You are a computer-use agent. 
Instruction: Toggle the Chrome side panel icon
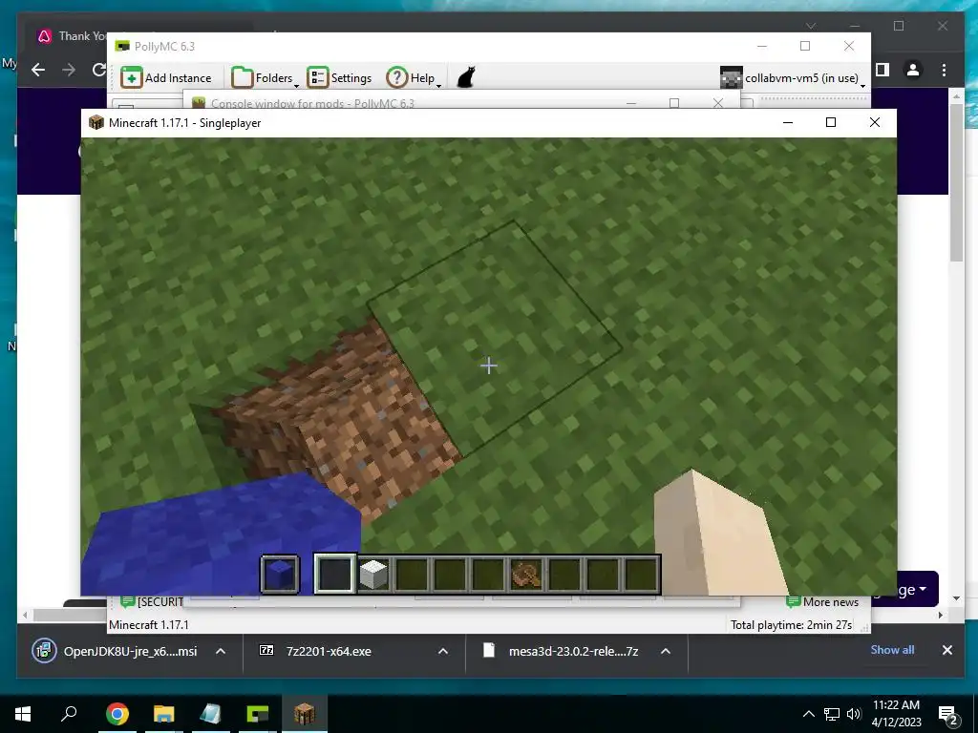[x=882, y=70]
